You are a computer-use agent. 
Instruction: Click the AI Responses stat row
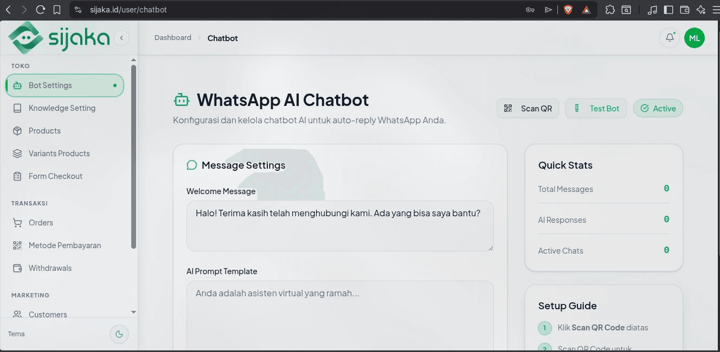(x=604, y=220)
